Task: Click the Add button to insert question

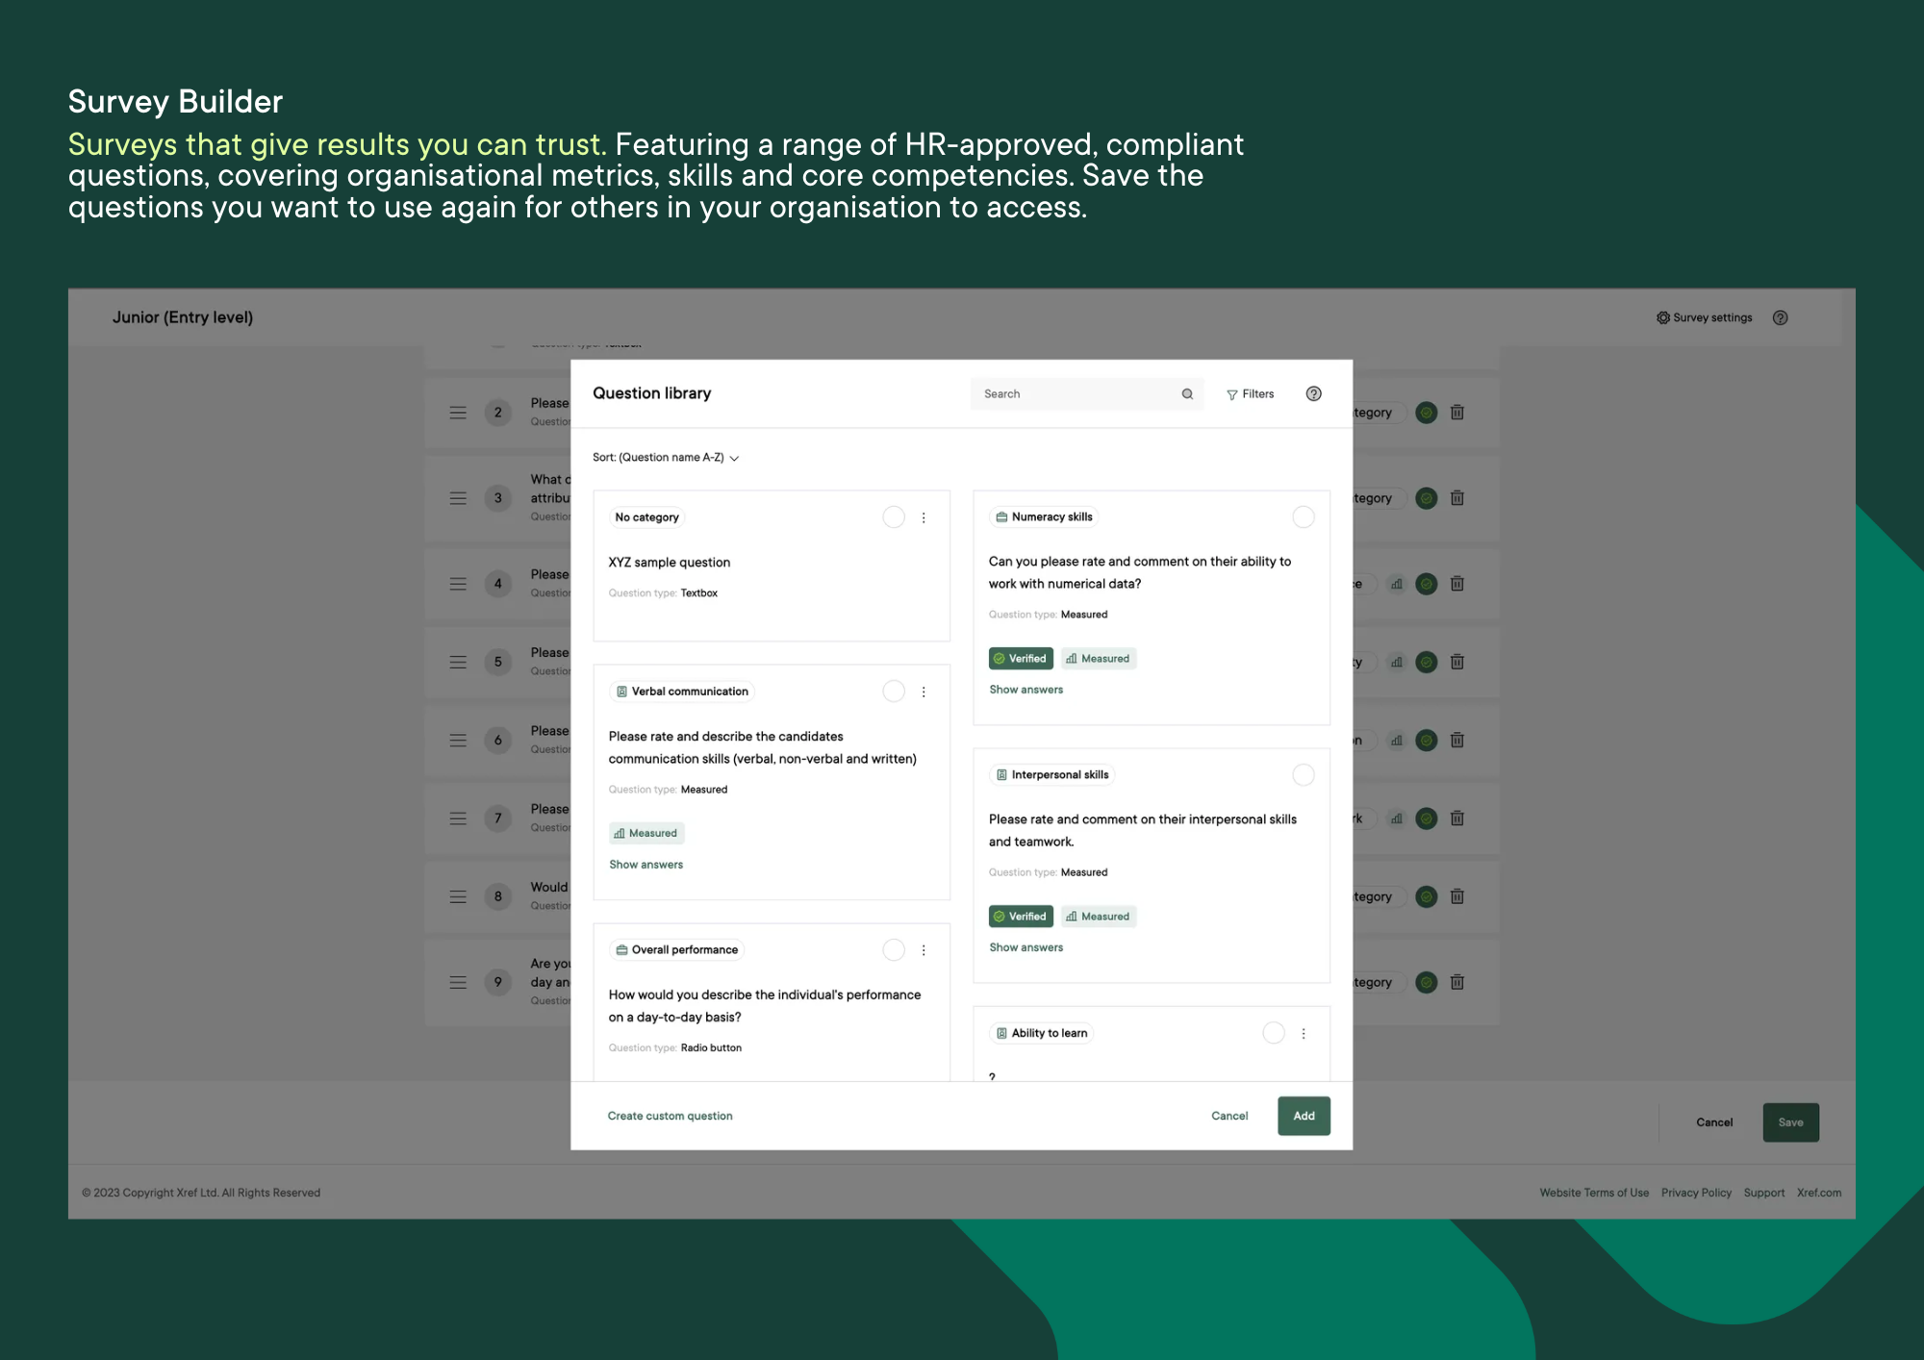Action: (x=1303, y=1116)
